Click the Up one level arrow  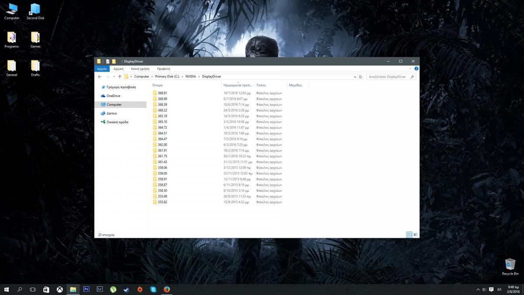pyautogui.click(x=120, y=77)
